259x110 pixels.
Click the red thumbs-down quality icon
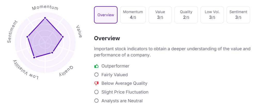pyautogui.click(x=97, y=83)
